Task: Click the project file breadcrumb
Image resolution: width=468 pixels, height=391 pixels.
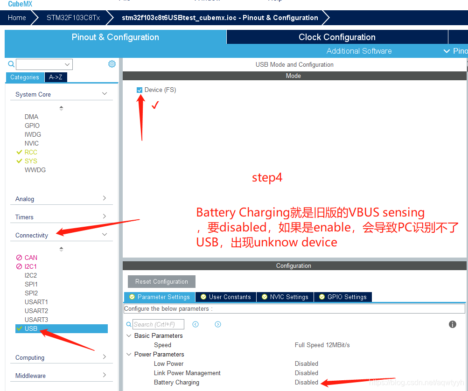Action: click(220, 18)
